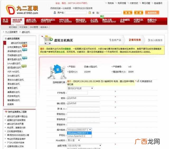Click the user icon beside 用户名
169x149 pixels.
(55, 13)
